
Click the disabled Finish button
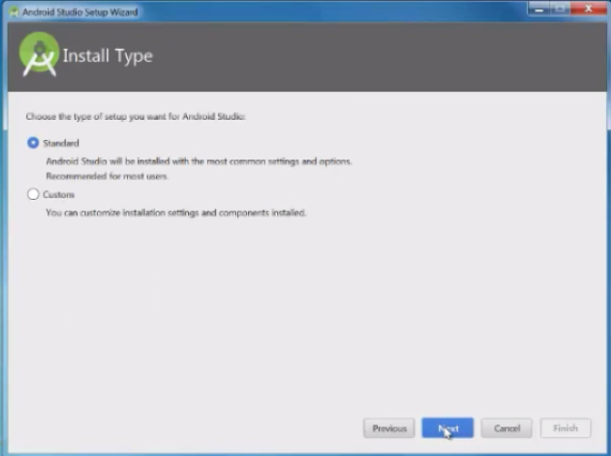coord(565,428)
